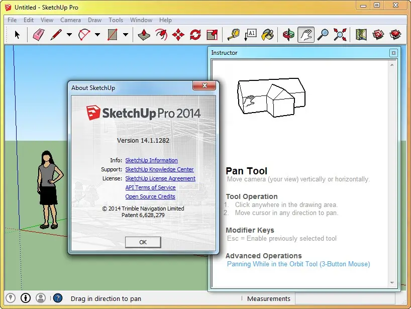Pick the pink Eraser tool
The height and width of the screenshot is (309, 411).
click(38, 35)
